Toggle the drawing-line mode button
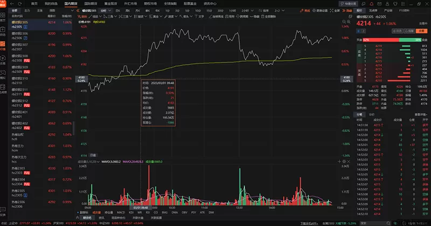This screenshot has height=226, width=431. click(x=305, y=11)
